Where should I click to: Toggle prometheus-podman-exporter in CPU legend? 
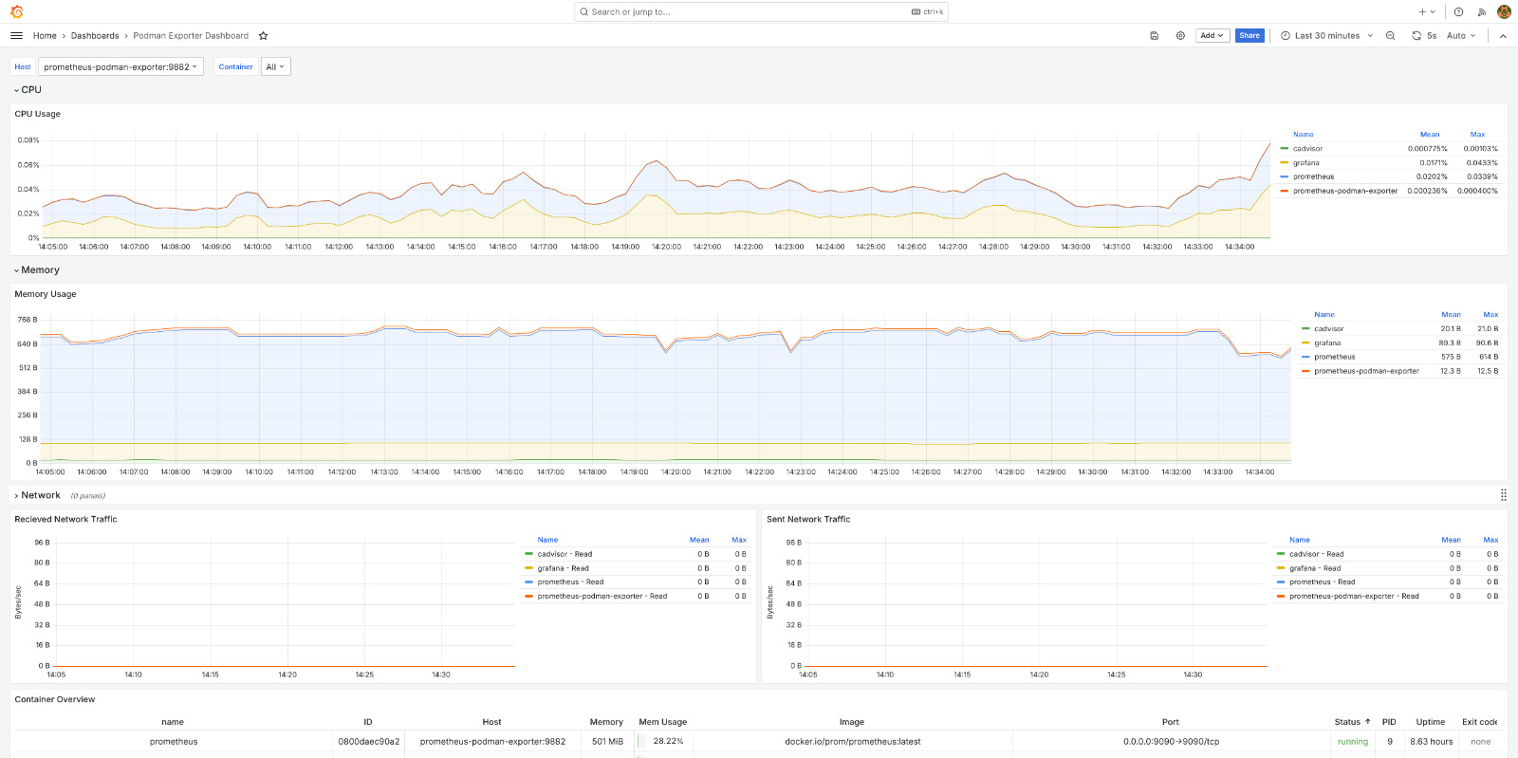1345,191
